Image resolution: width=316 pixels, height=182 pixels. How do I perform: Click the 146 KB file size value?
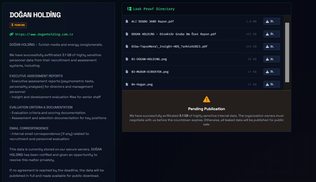pos(251,47)
